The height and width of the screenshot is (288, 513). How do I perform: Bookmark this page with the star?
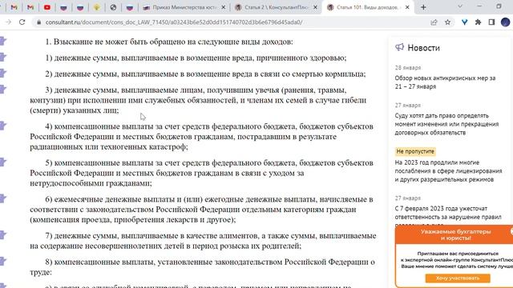tap(447, 22)
